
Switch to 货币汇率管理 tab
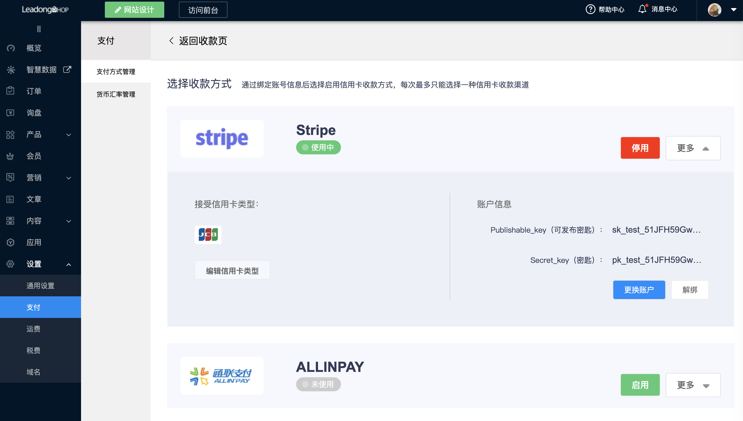[x=115, y=94]
